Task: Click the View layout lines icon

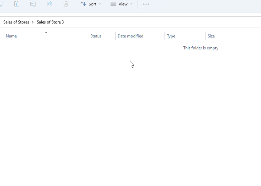Action: [x=113, y=4]
